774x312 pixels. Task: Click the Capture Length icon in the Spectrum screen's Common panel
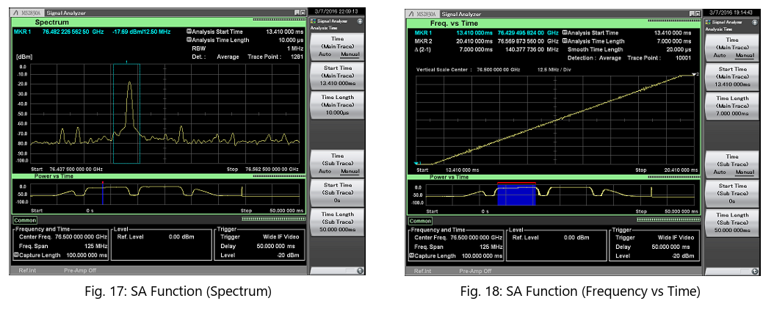click(16, 255)
